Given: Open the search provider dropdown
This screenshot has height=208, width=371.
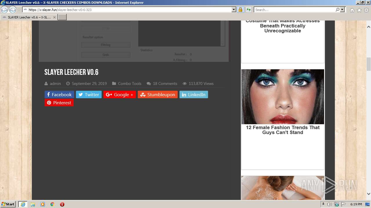Looking at the screenshot, I should point(342,10).
